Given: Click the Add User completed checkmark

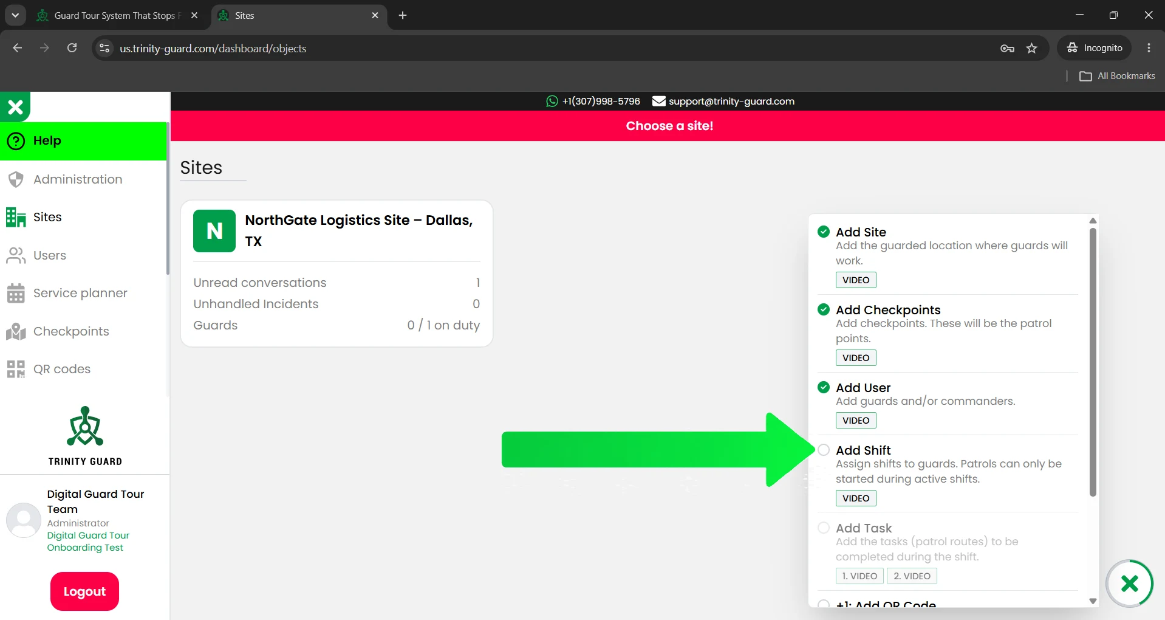Looking at the screenshot, I should pyautogui.click(x=824, y=387).
